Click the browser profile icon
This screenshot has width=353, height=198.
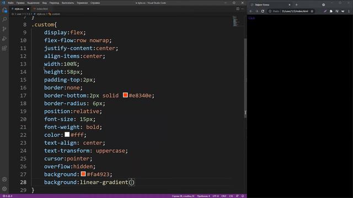pyautogui.click(x=343, y=11)
